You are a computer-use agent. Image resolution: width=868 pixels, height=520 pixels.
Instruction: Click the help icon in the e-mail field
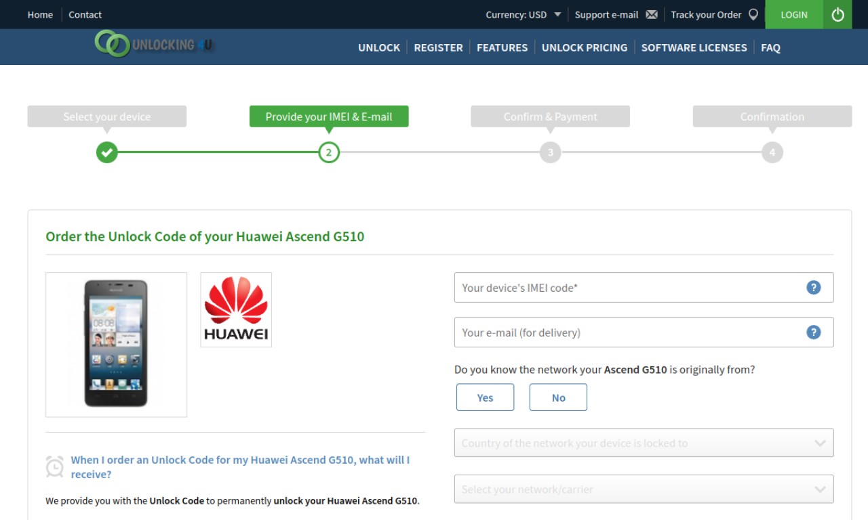click(814, 332)
